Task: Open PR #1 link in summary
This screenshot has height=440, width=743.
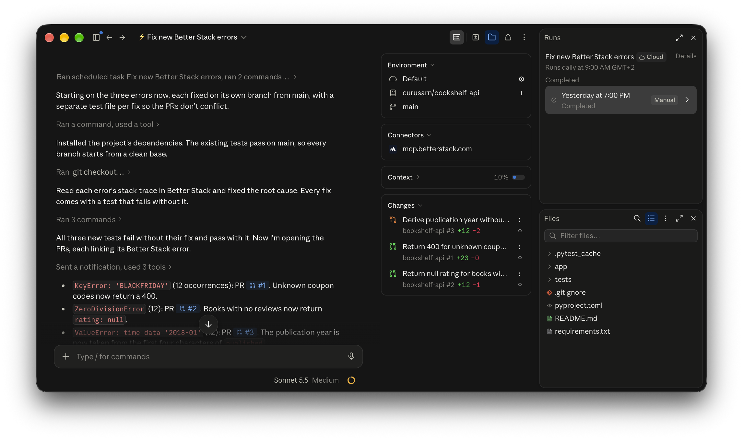Action: [258, 285]
